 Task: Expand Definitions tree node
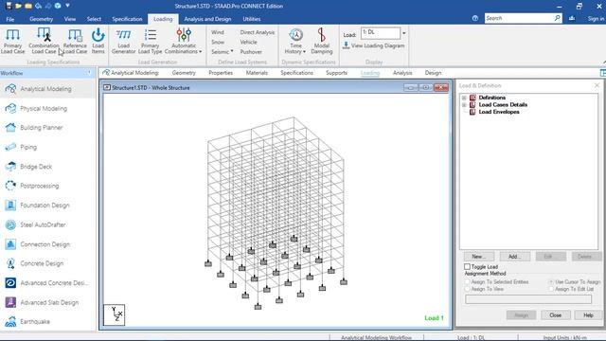coord(464,98)
